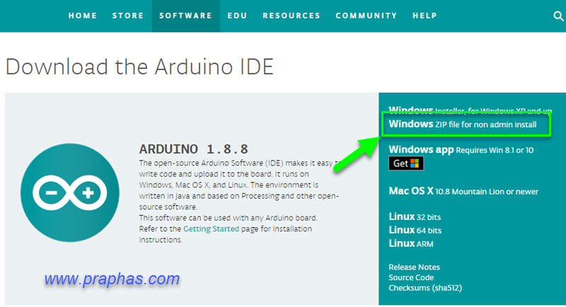Open the Source Code link
The height and width of the screenshot is (307, 566).
pyautogui.click(x=411, y=278)
